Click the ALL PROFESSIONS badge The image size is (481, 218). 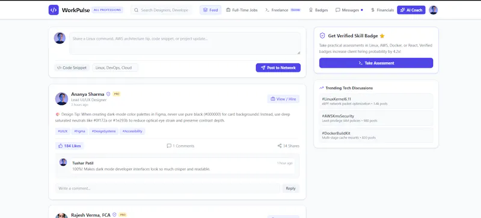(x=108, y=10)
